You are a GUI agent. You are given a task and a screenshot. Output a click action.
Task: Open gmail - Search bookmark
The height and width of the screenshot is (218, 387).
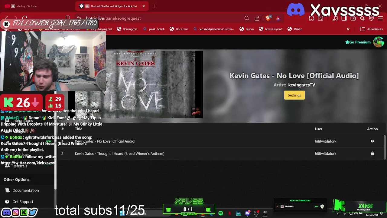154,29
